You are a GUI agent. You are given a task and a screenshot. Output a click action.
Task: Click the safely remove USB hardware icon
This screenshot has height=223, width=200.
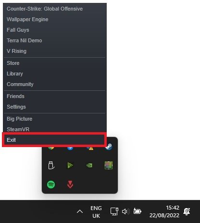(x=51, y=165)
